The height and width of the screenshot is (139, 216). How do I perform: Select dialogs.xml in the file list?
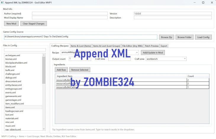tap(23, 77)
